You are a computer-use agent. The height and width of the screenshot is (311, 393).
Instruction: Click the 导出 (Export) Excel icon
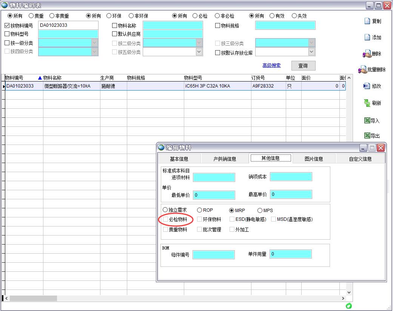pos(367,135)
